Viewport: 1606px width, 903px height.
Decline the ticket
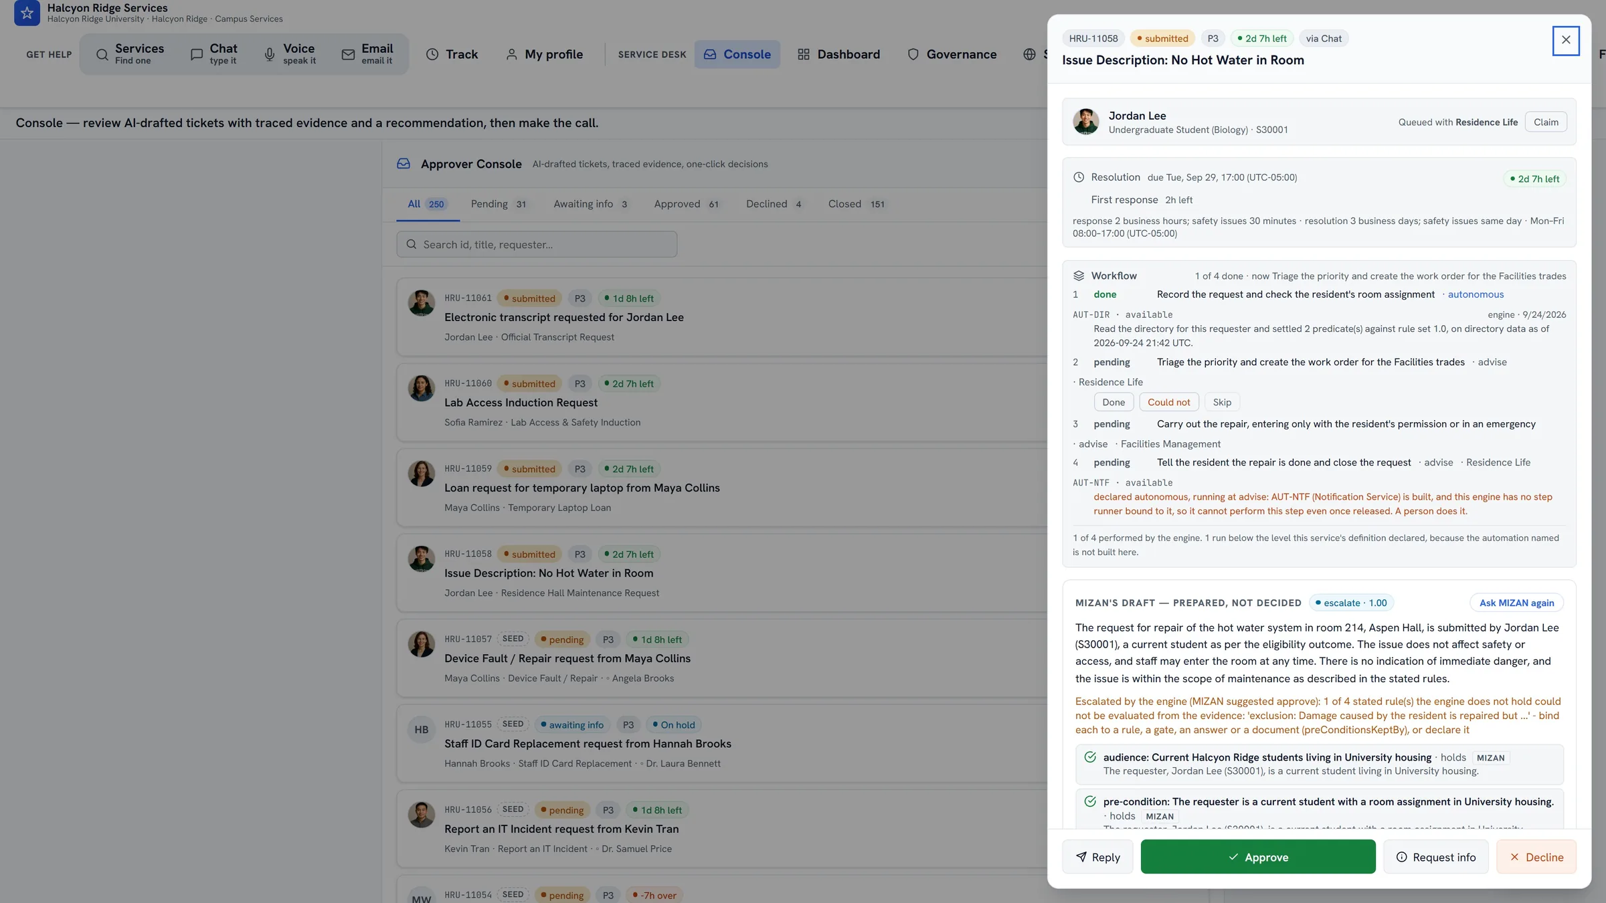tap(1536, 857)
